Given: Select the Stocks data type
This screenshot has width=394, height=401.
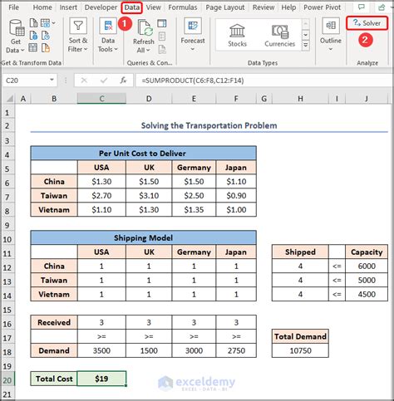Looking at the screenshot, I should point(237,36).
